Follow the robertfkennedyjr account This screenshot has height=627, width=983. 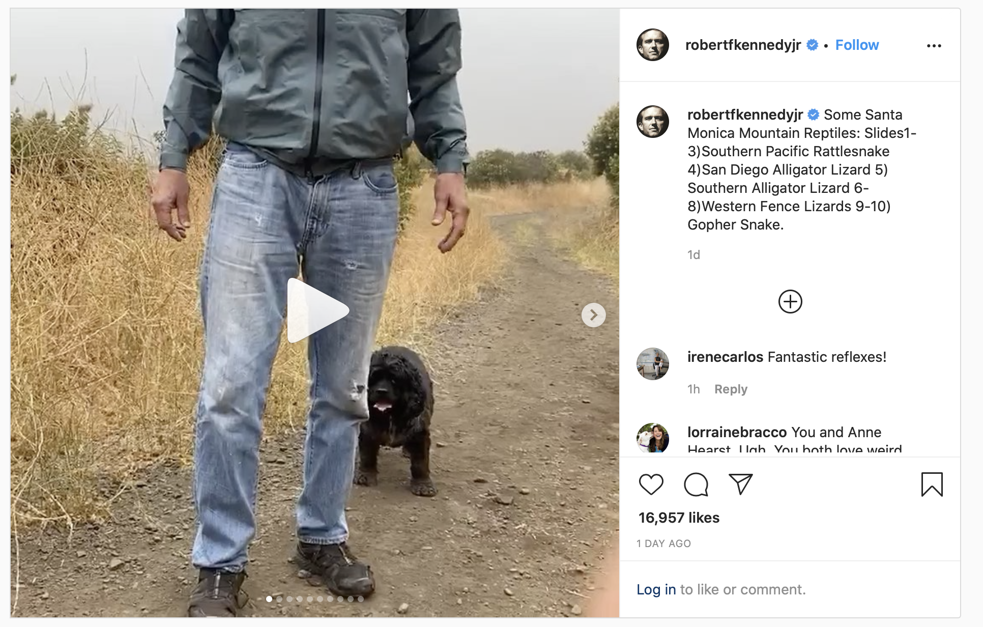(x=857, y=45)
